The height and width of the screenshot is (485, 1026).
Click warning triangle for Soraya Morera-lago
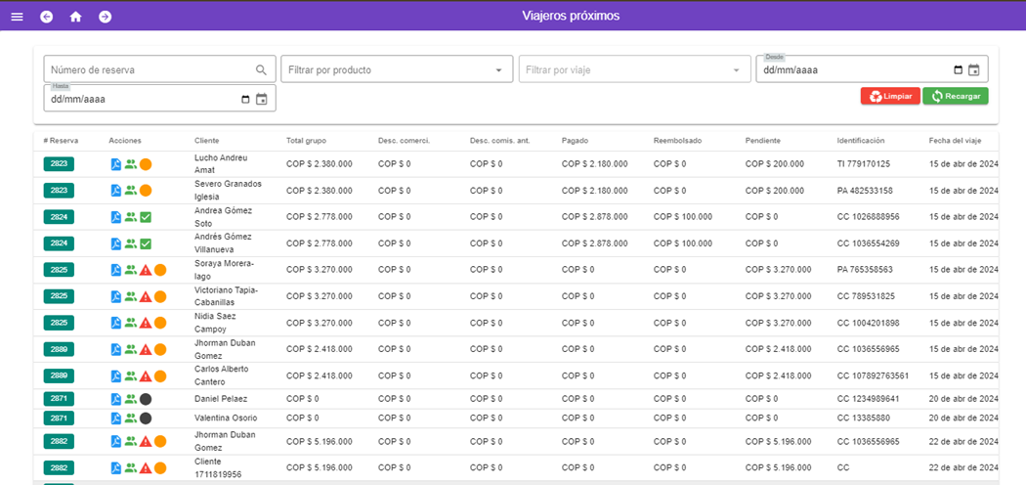(145, 270)
